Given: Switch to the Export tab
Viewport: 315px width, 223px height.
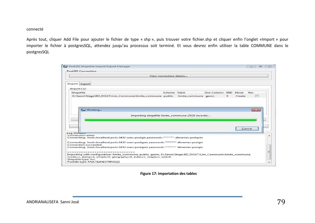Looking at the screenshot, I should pyautogui.click(x=85, y=84).
